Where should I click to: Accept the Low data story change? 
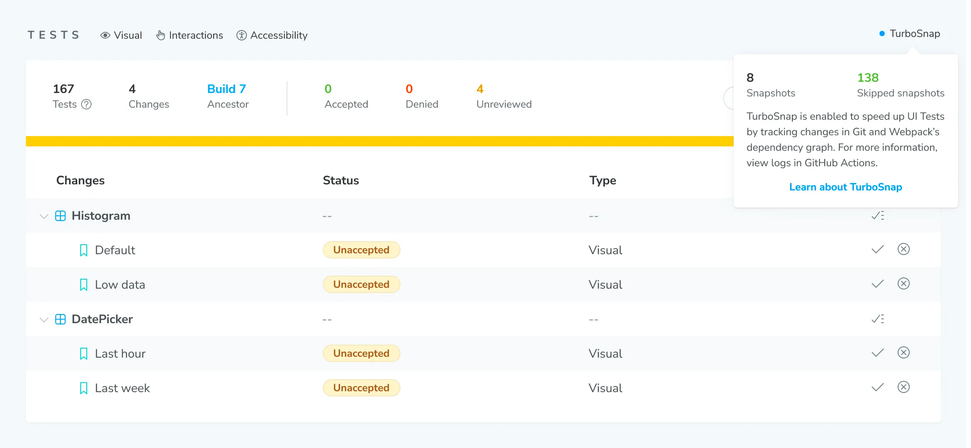point(877,284)
